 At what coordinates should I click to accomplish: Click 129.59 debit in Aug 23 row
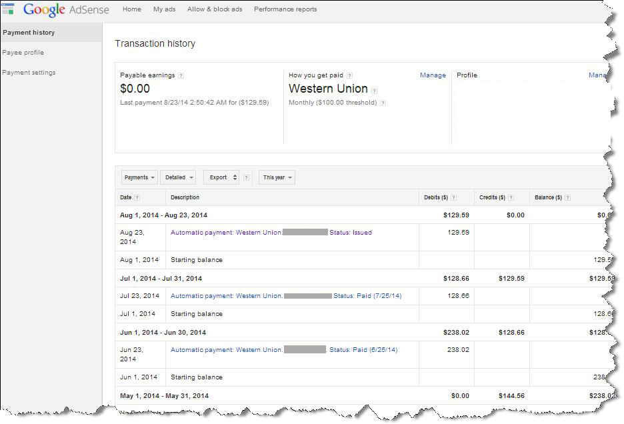[x=458, y=233]
